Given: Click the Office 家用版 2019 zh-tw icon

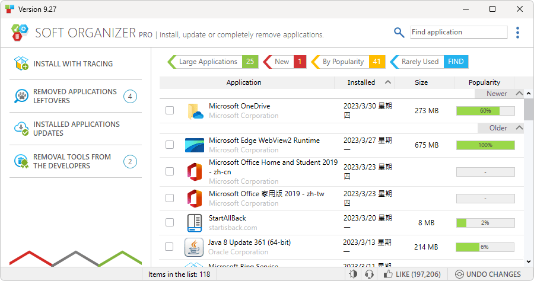Looking at the screenshot, I should (x=194, y=199).
